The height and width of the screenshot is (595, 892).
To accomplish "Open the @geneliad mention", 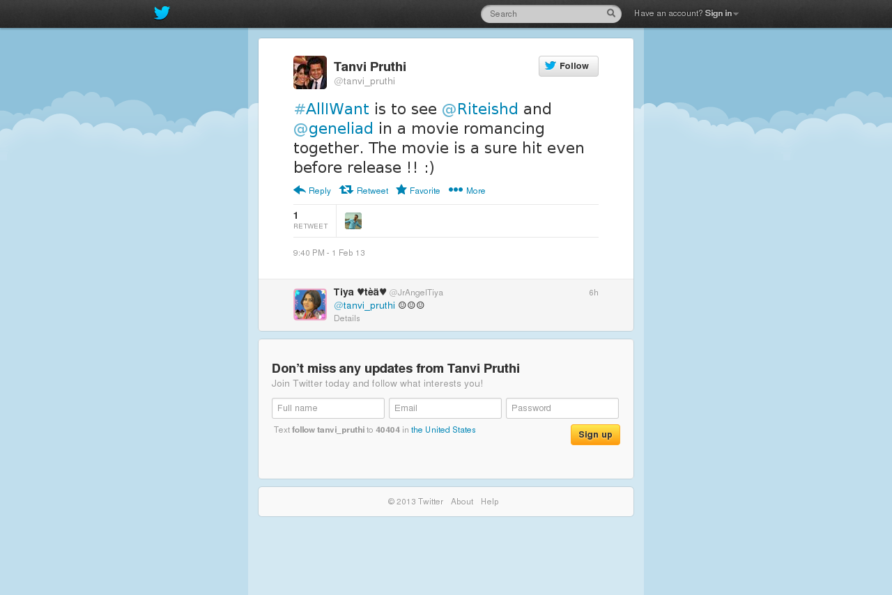I will (x=333, y=129).
